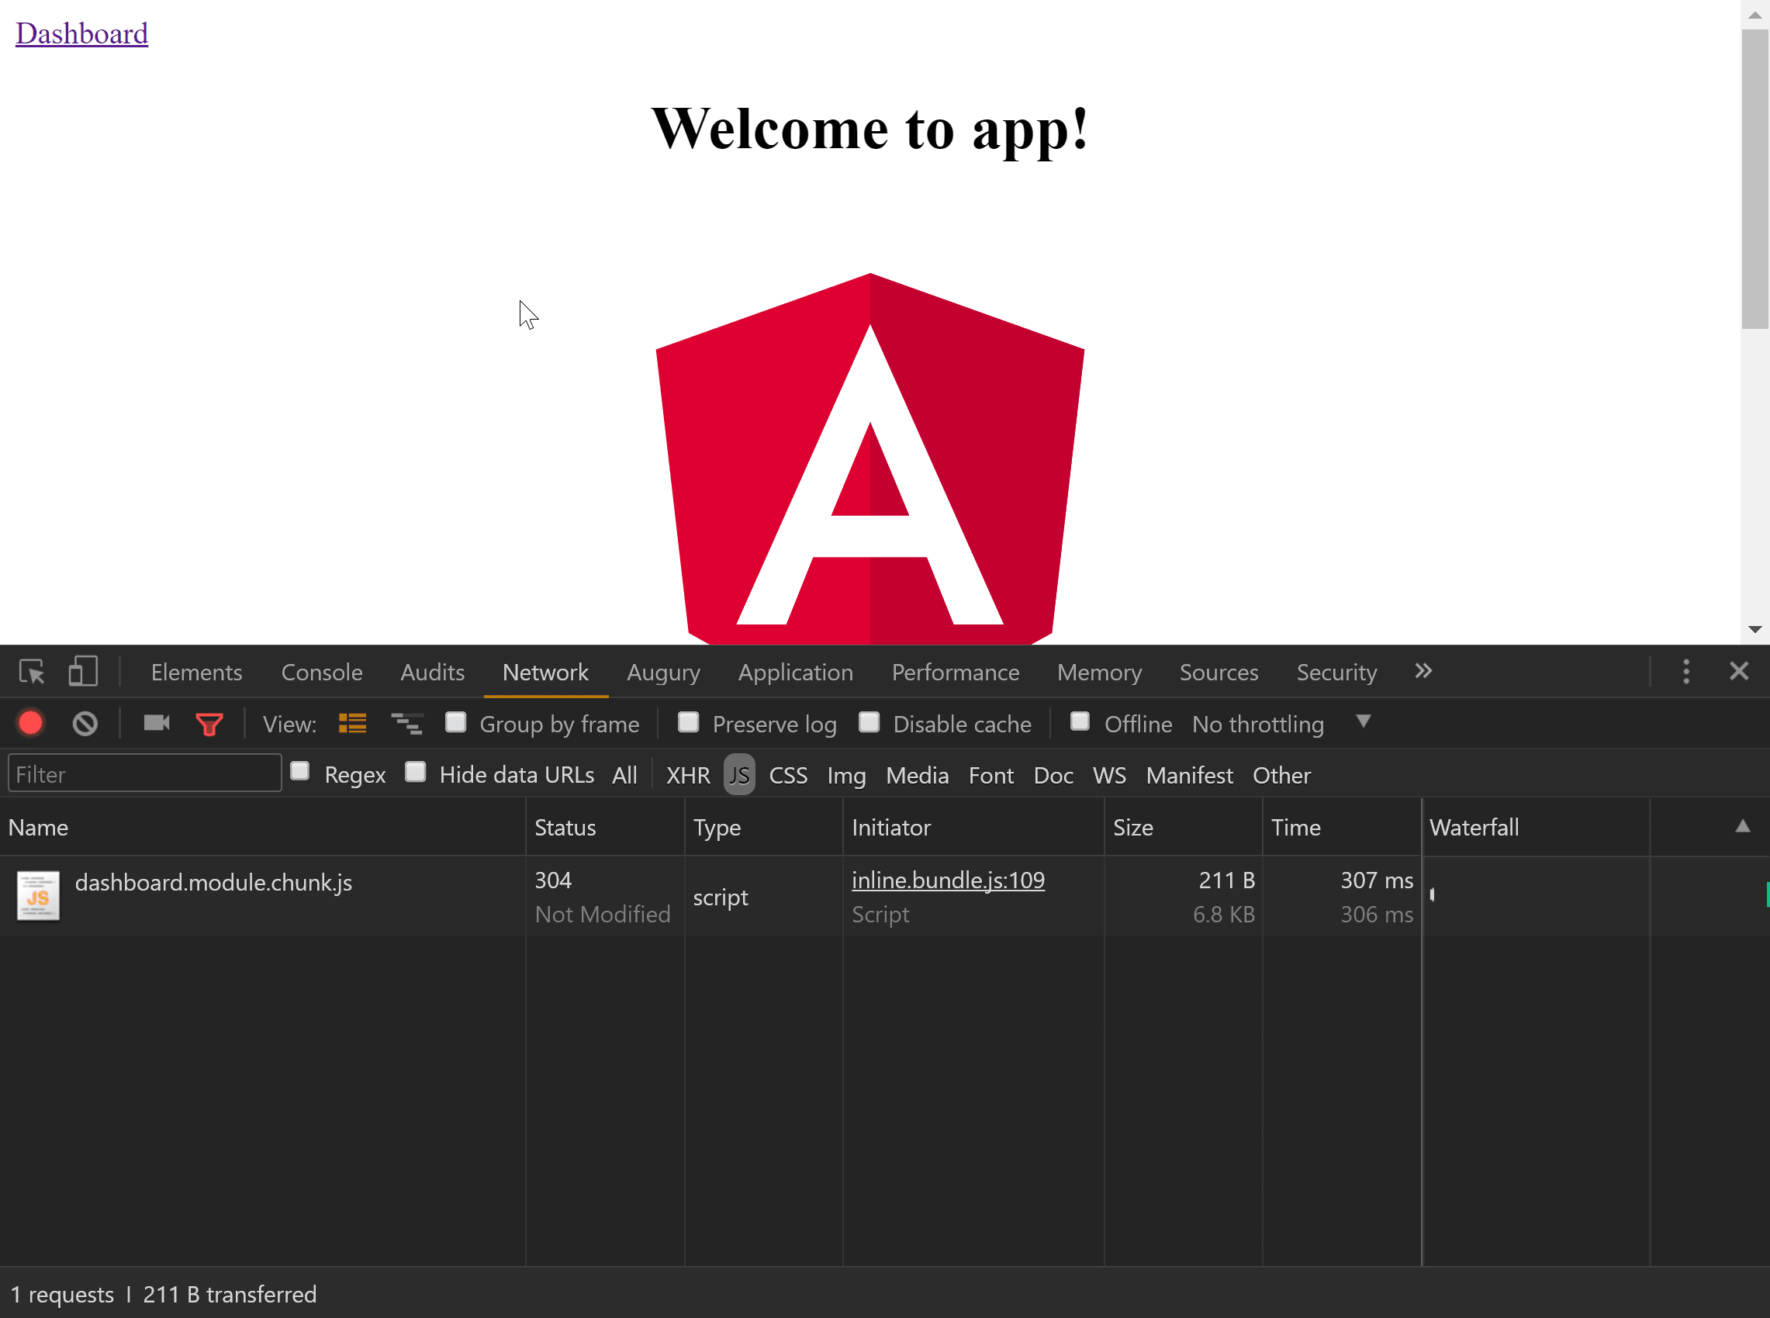Toggle the red filter funnel icon

click(209, 725)
